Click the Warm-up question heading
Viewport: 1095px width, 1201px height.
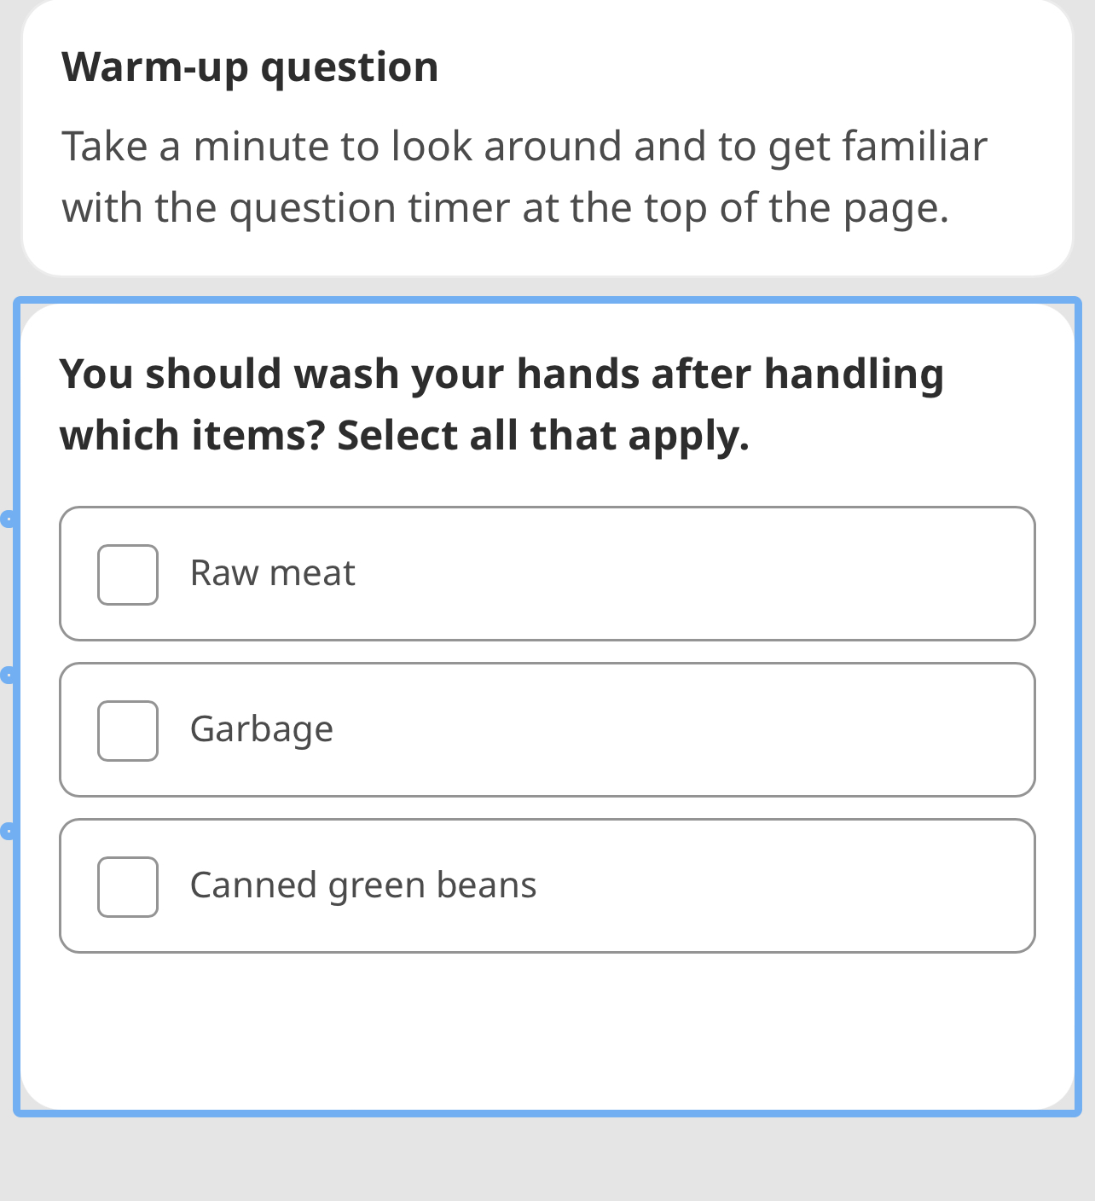click(x=250, y=66)
